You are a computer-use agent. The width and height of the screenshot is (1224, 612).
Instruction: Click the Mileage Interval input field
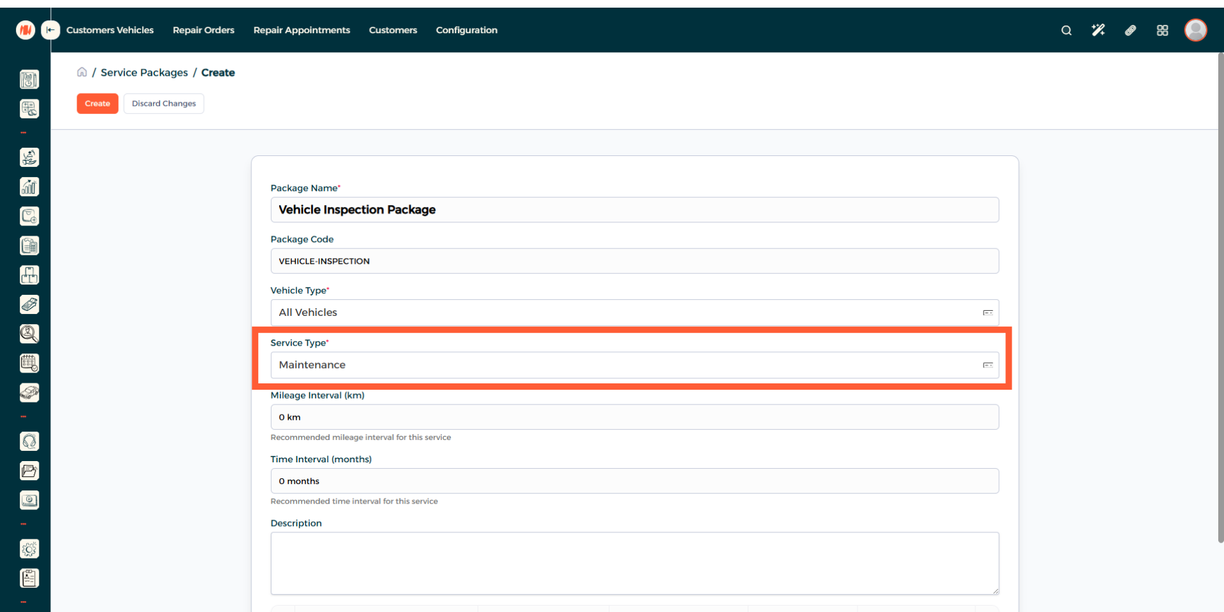(x=634, y=417)
